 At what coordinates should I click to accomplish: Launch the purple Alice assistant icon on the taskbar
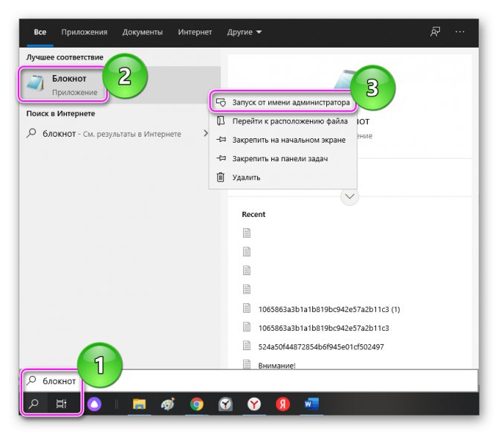(94, 404)
